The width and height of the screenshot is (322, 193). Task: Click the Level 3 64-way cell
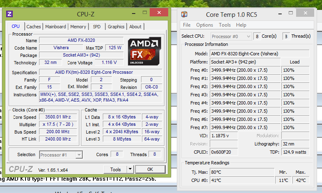[152, 139]
